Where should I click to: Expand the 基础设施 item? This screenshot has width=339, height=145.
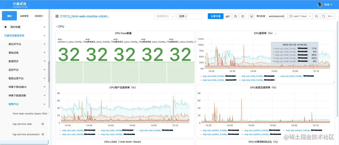coord(45,53)
